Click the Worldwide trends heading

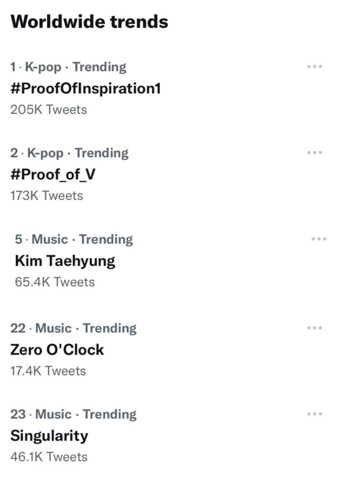(89, 22)
